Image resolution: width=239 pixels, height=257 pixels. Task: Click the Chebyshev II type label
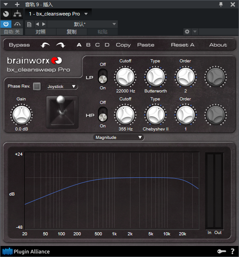[156, 129]
